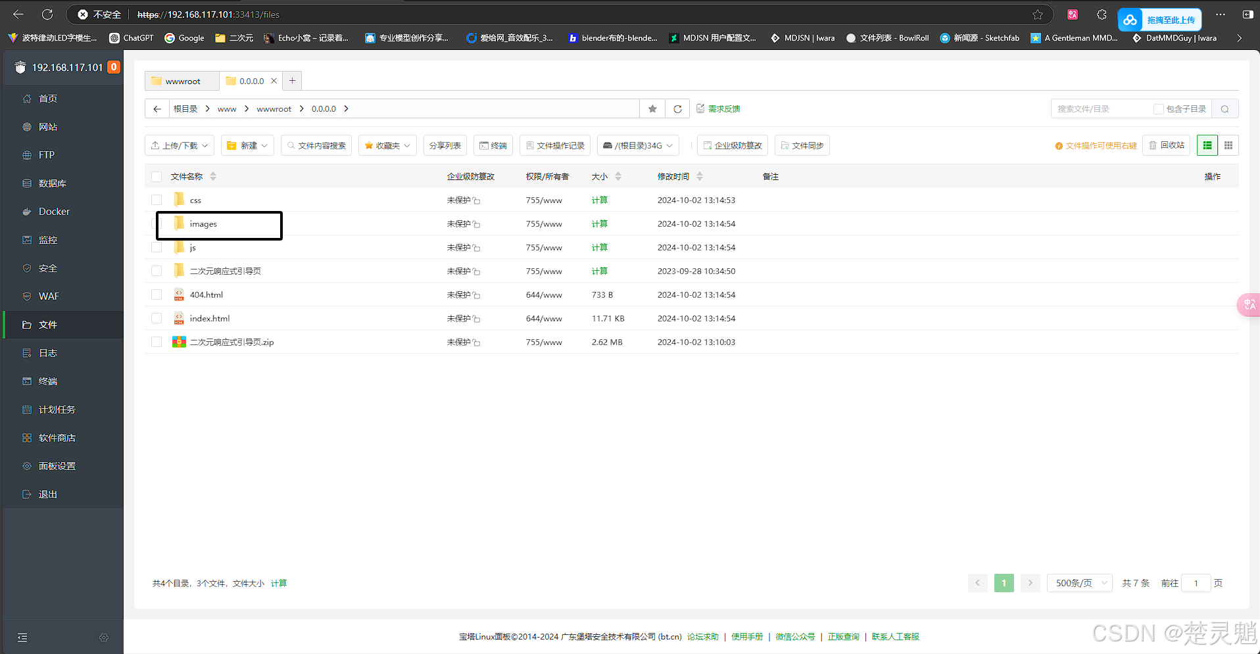Add new file tab with plus
This screenshot has width=1260, height=654.
point(293,81)
